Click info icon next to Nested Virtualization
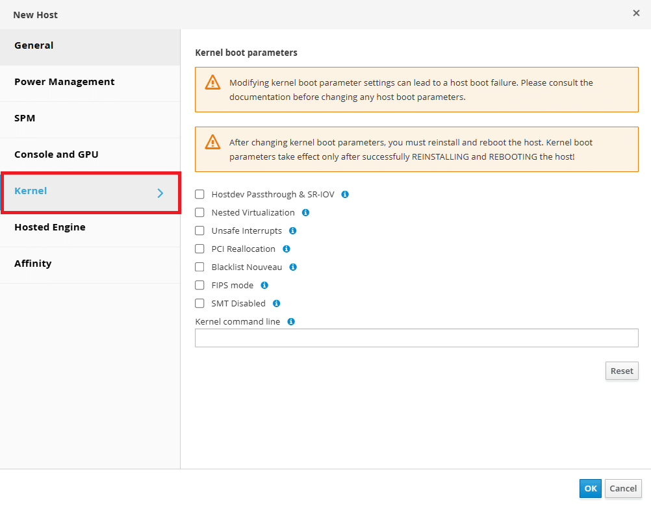The width and height of the screenshot is (651, 507). click(x=305, y=212)
